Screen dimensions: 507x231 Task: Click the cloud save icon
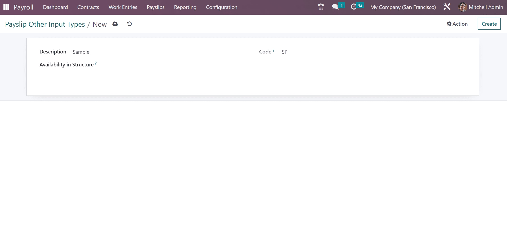[x=115, y=24]
